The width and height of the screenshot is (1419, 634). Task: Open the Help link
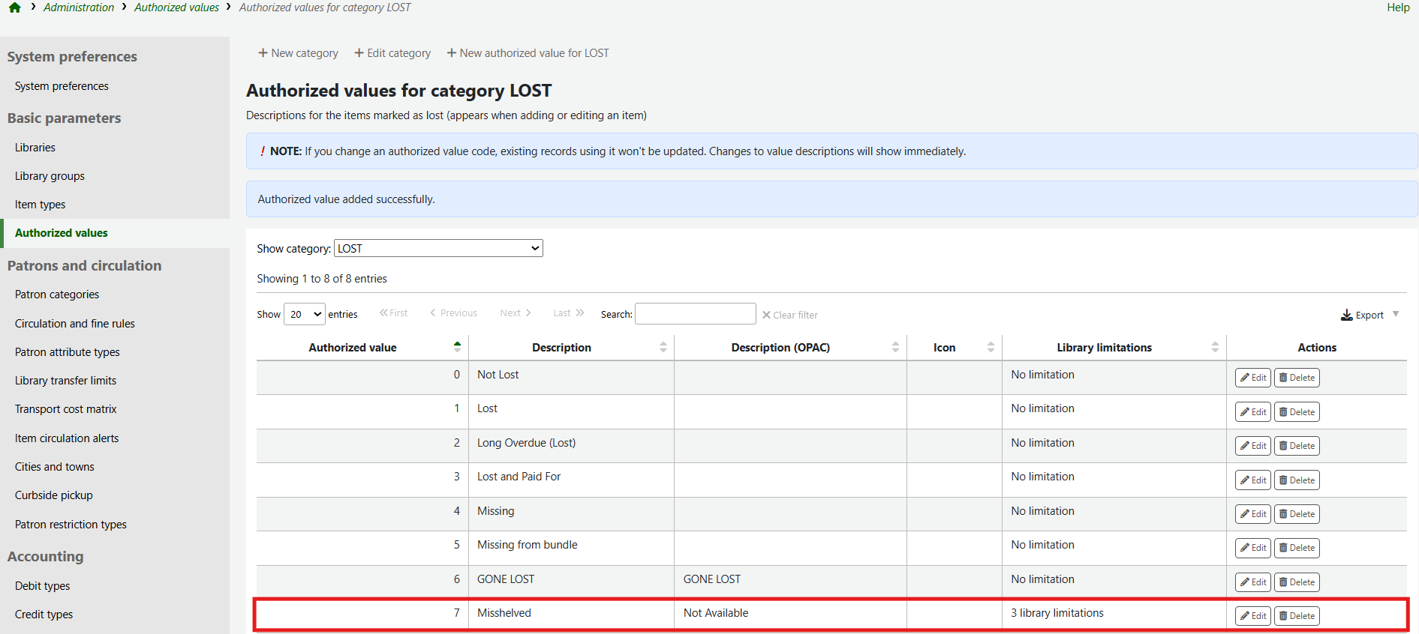[1398, 7]
